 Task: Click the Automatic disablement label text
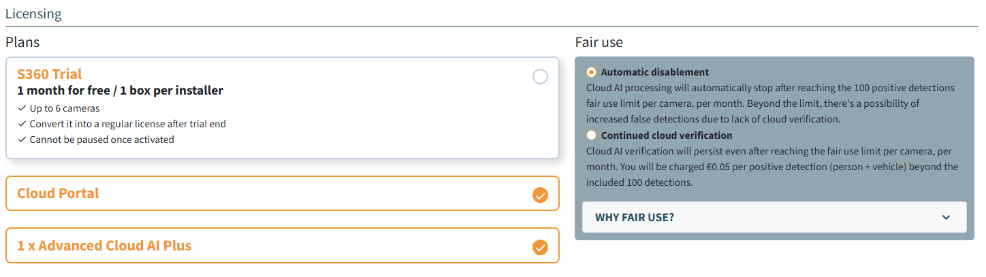pos(655,72)
